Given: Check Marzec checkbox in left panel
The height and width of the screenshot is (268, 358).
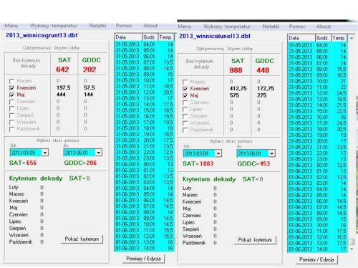Looking at the screenshot, I should pyautogui.click(x=11, y=81).
